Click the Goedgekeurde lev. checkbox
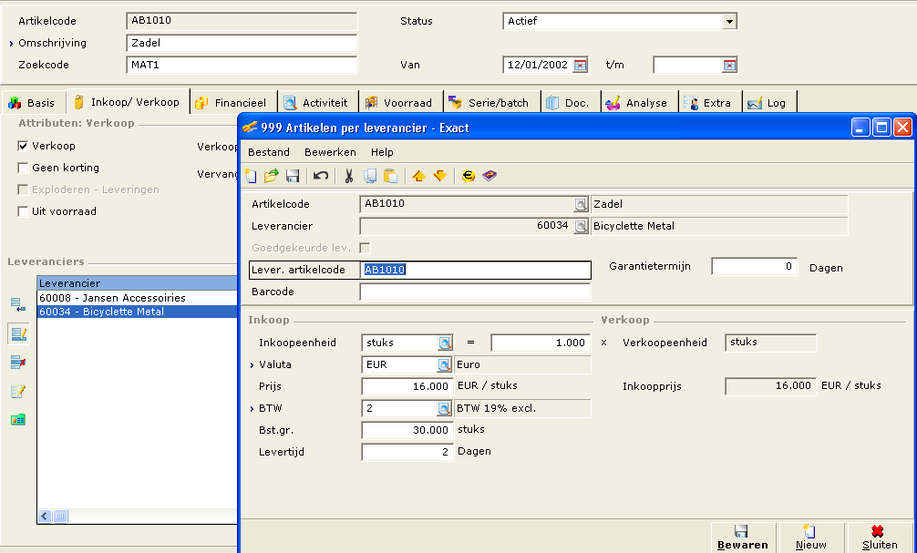Image resolution: width=917 pixels, height=553 pixels. tap(365, 248)
